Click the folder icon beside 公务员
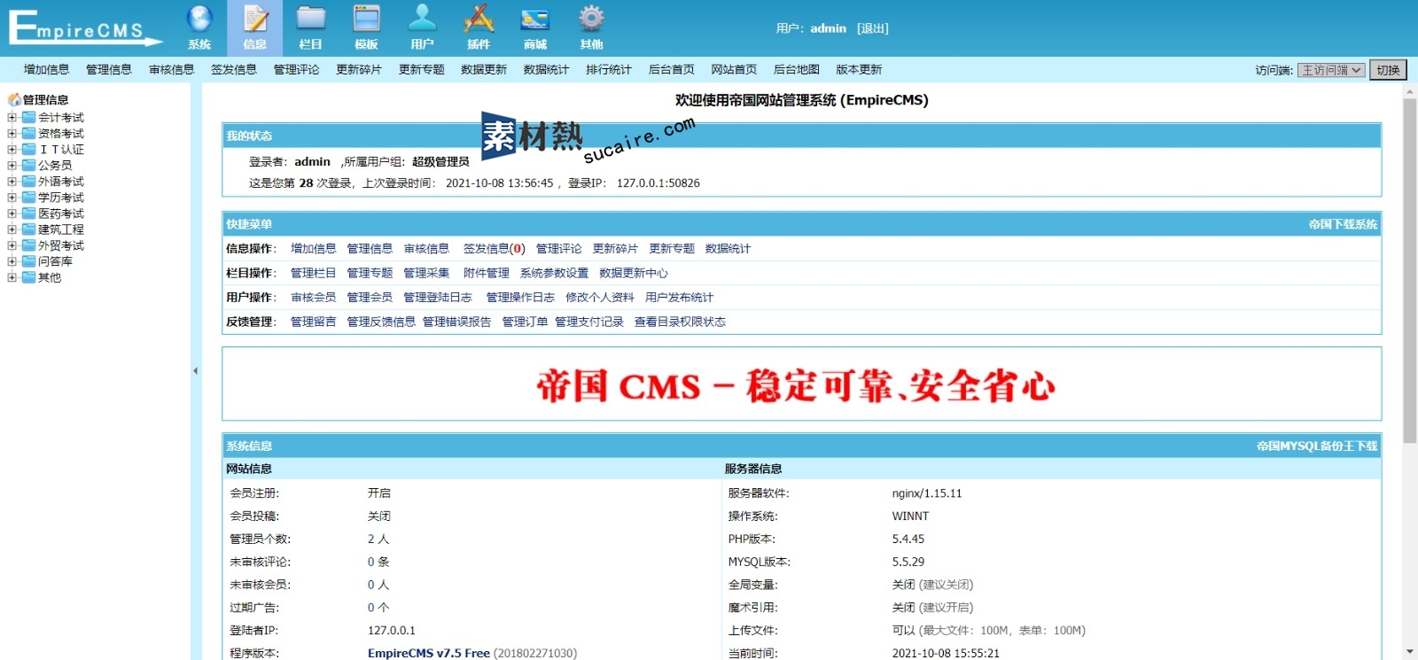 [x=29, y=165]
